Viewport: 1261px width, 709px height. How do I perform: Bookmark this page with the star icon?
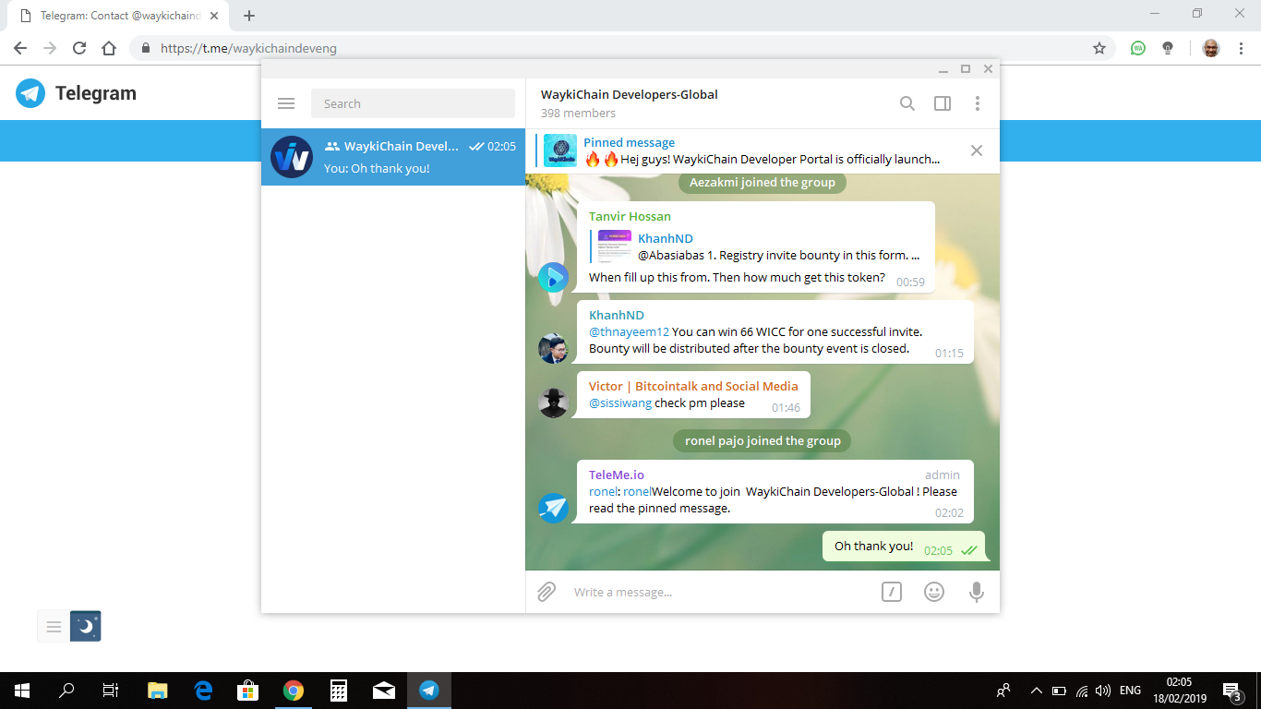[1099, 48]
